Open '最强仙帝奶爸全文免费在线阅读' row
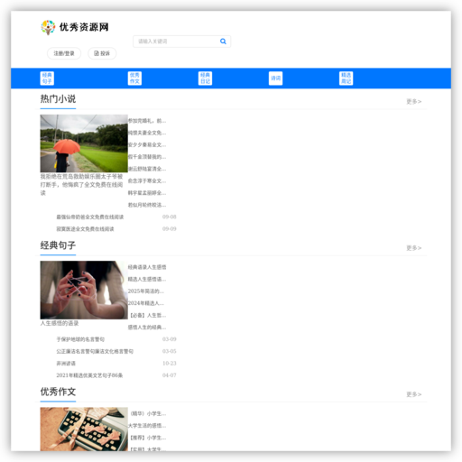This screenshot has height=462, width=462. pos(90,217)
